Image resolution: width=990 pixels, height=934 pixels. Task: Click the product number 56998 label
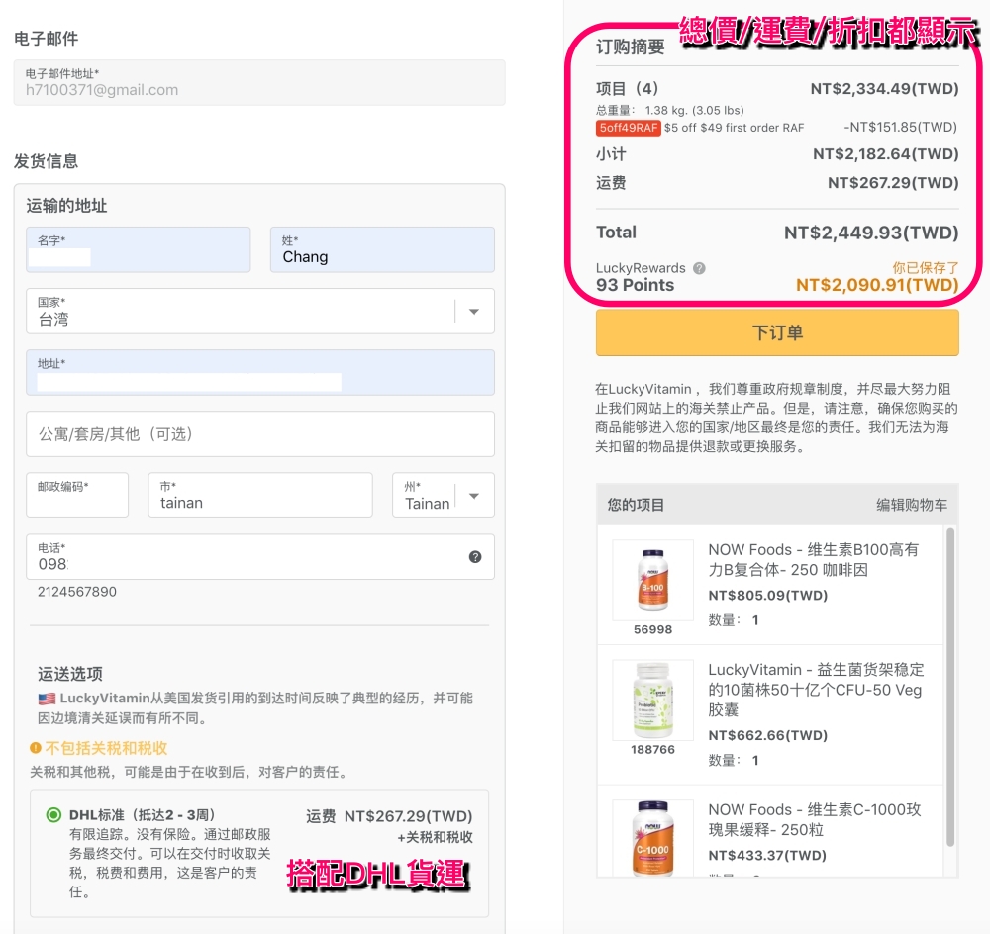(x=652, y=629)
